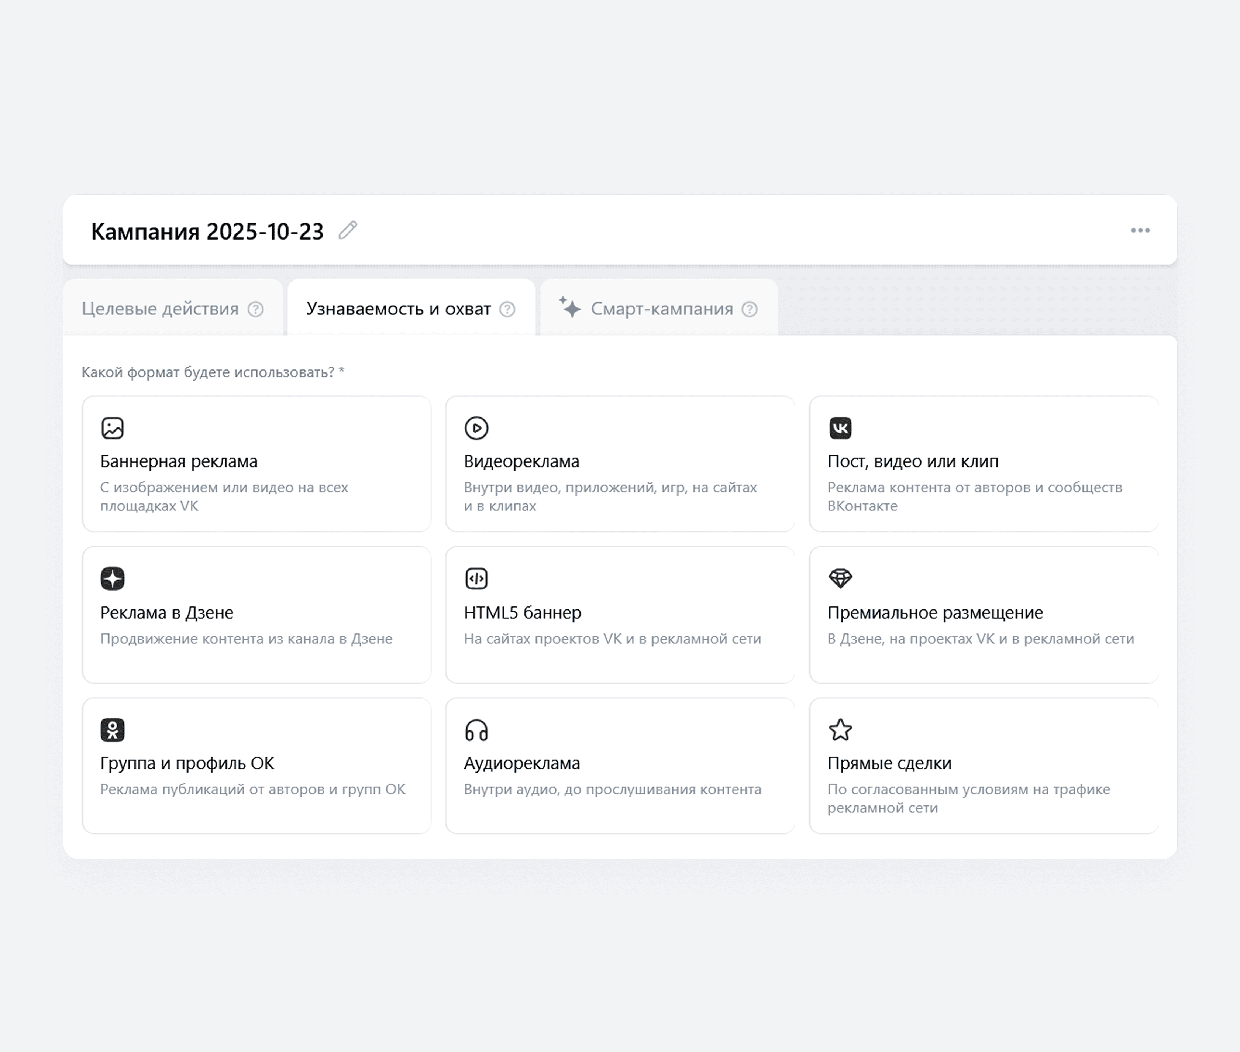Click the VK icon on the post format card

[x=840, y=427]
